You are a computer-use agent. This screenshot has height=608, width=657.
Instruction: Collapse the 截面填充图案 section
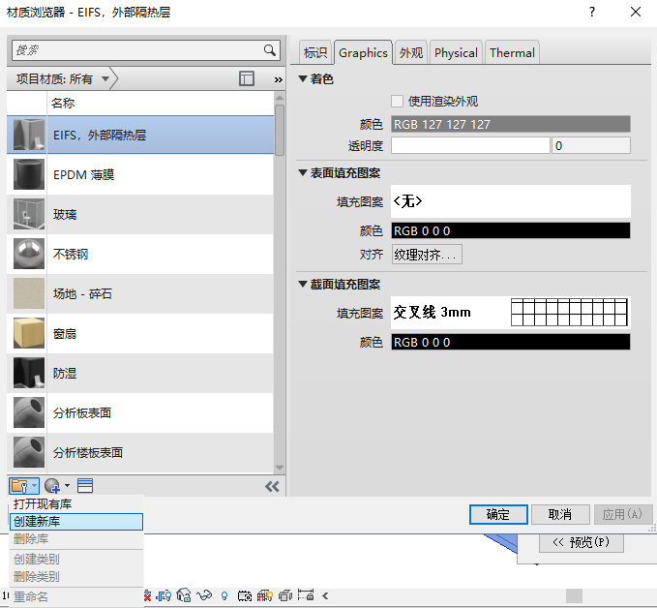(x=303, y=284)
